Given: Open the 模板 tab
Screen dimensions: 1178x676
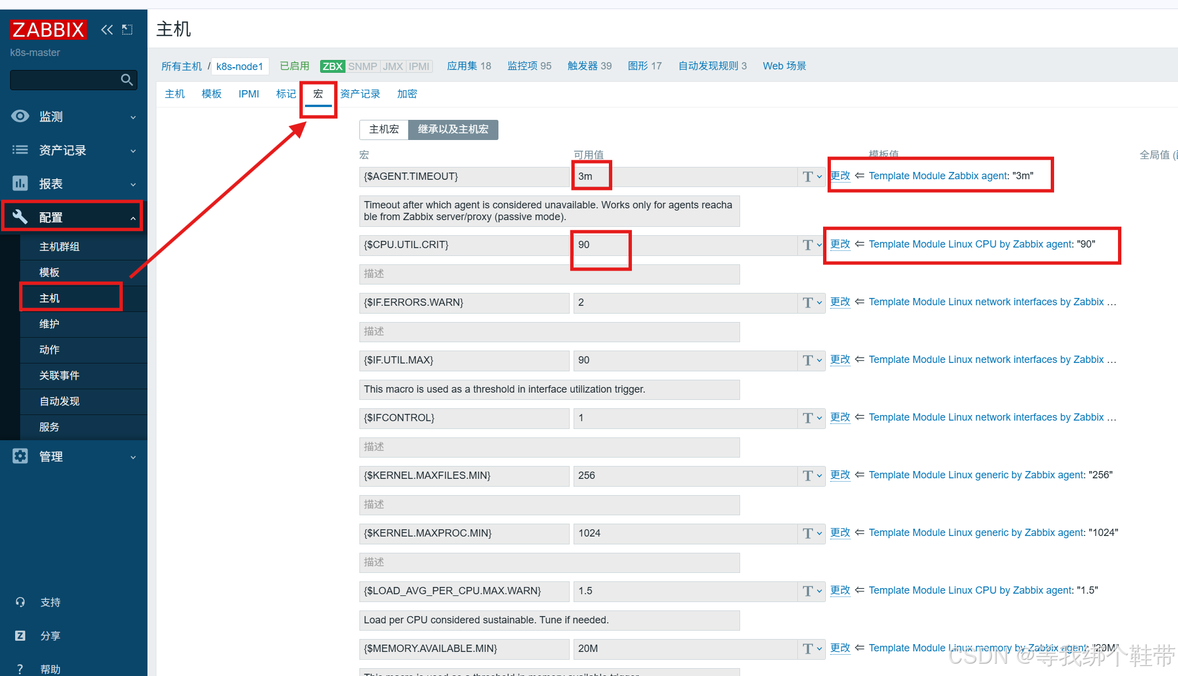Looking at the screenshot, I should 211,94.
